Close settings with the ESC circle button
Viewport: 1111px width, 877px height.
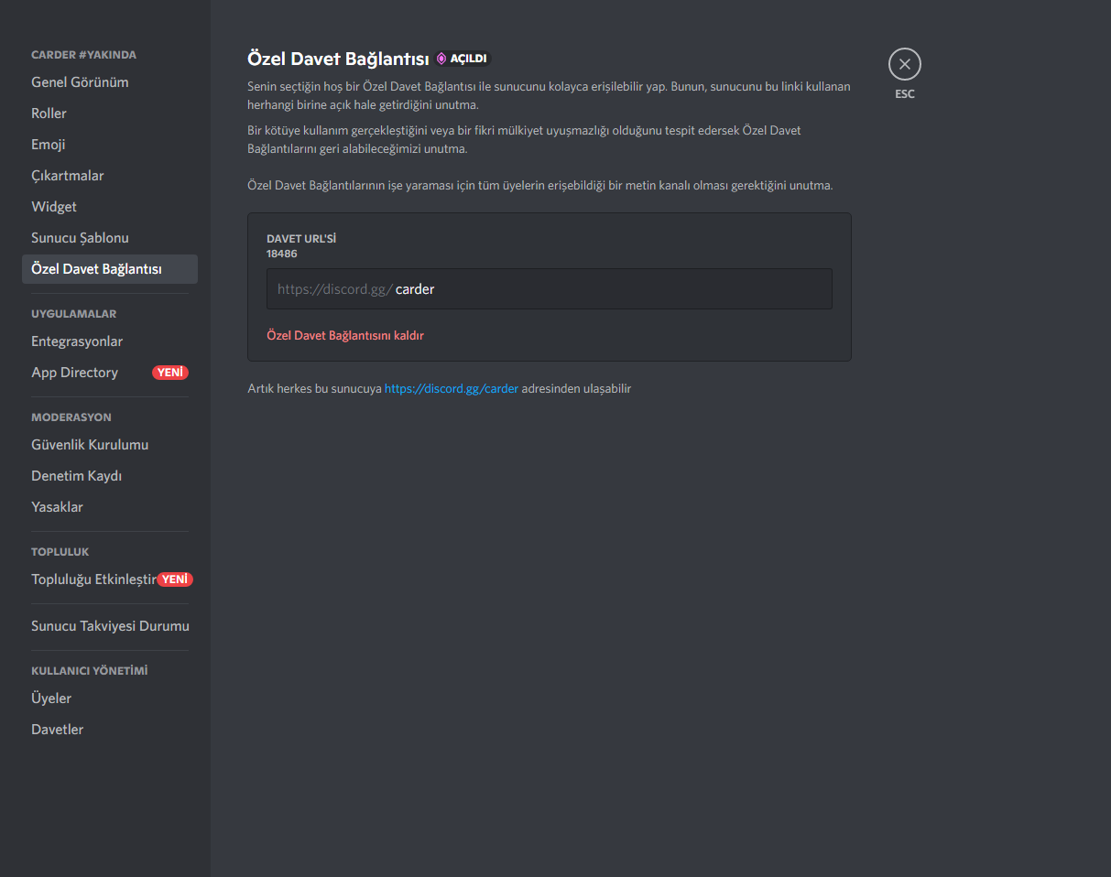(904, 64)
